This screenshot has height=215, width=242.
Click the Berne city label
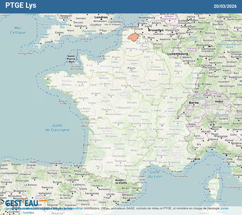click(x=194, y=103)
